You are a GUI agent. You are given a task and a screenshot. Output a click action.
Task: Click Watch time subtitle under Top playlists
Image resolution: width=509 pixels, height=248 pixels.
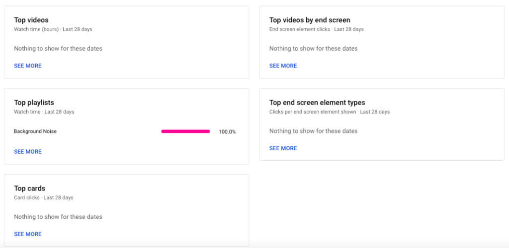pyautogui.click(x=44, y=112)
